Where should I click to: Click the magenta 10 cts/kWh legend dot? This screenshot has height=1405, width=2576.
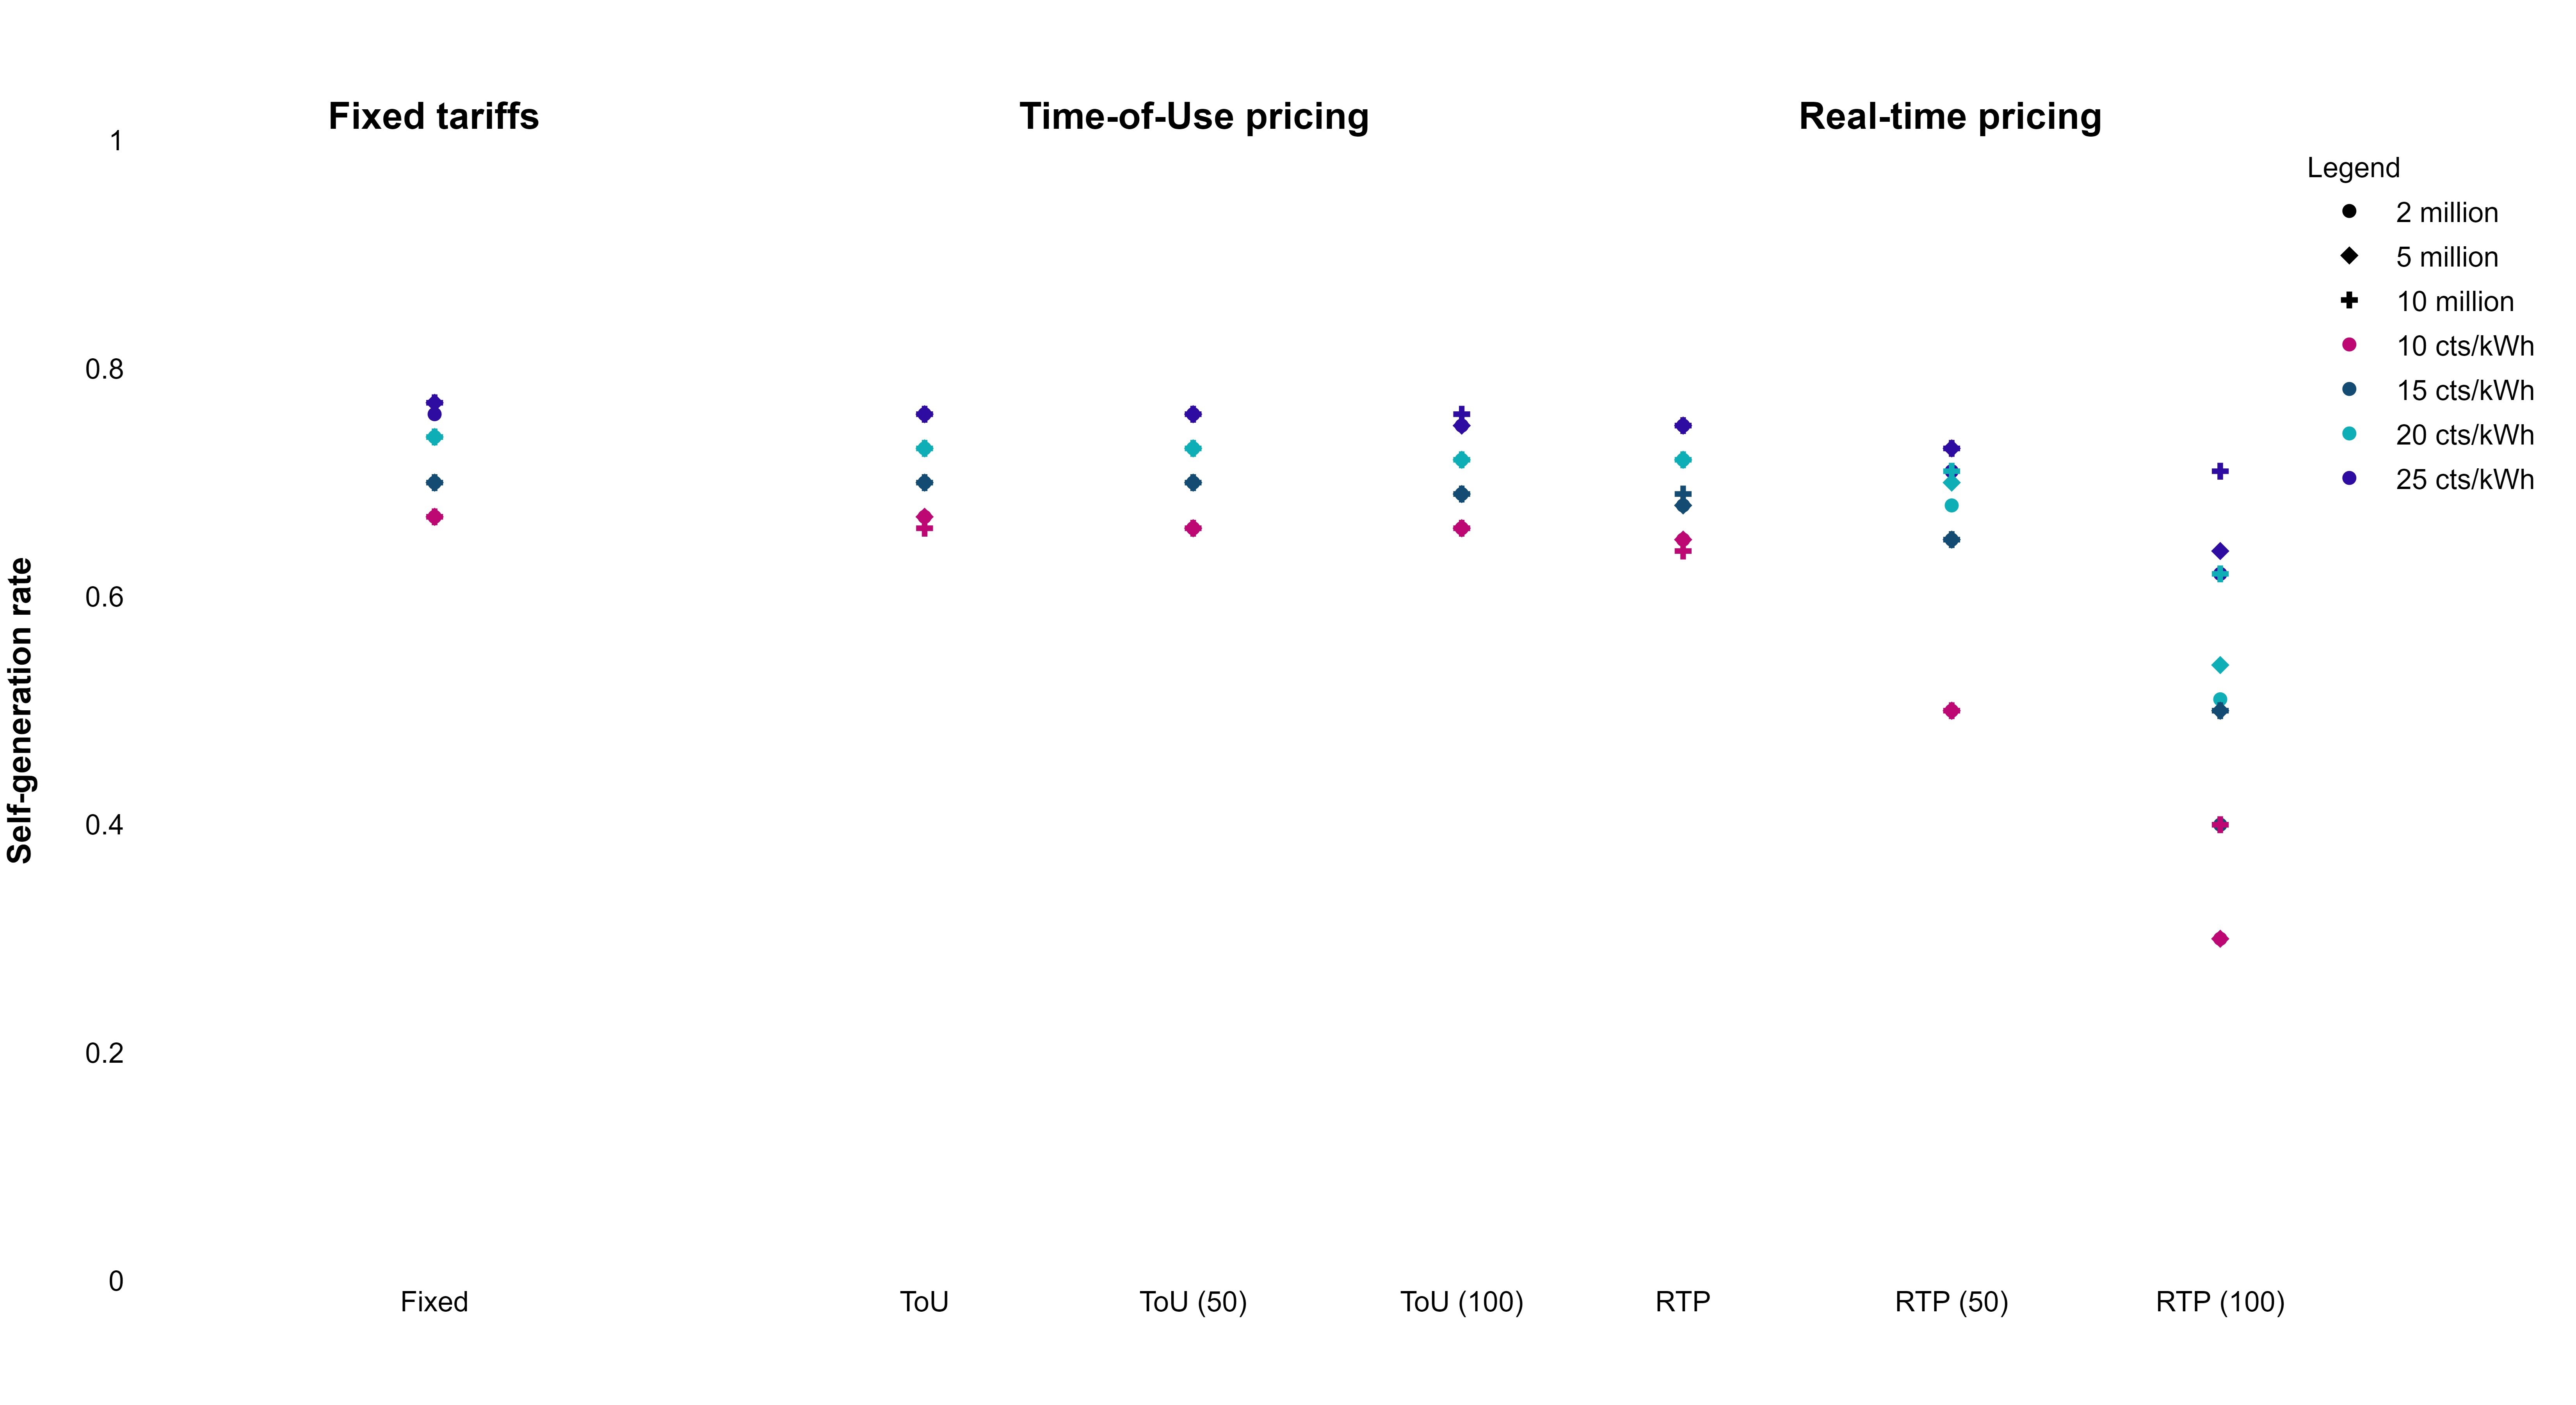[x=2349, y=345]
